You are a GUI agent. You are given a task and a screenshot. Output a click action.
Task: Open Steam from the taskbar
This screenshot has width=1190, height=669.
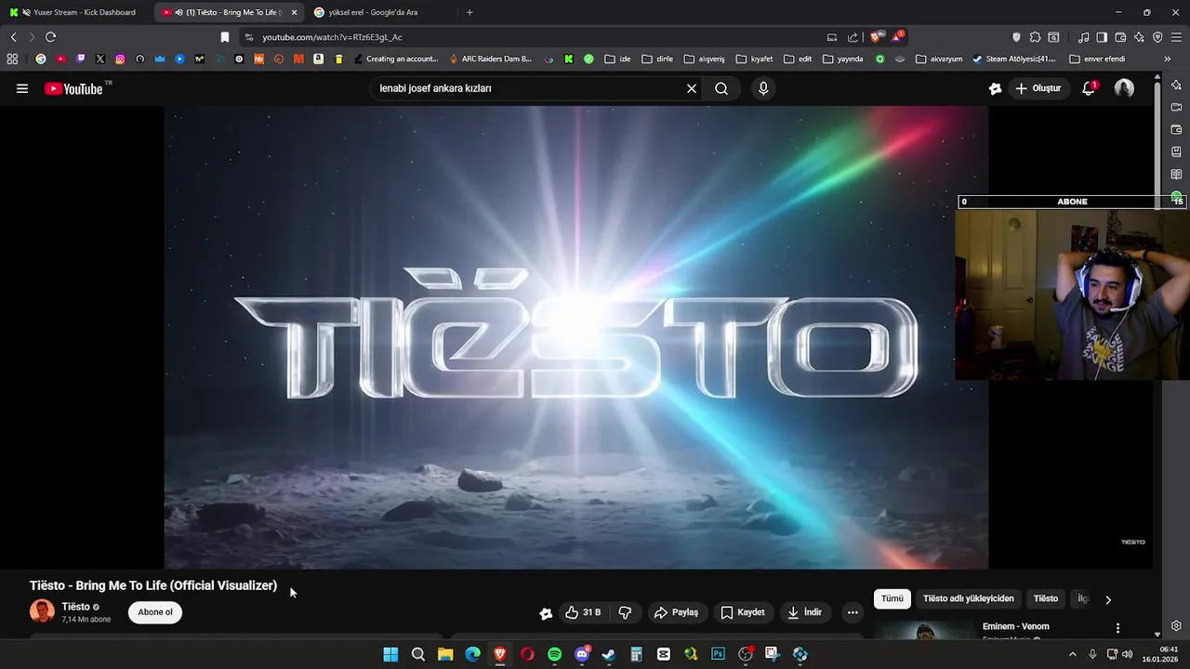[x=609, y=654]
